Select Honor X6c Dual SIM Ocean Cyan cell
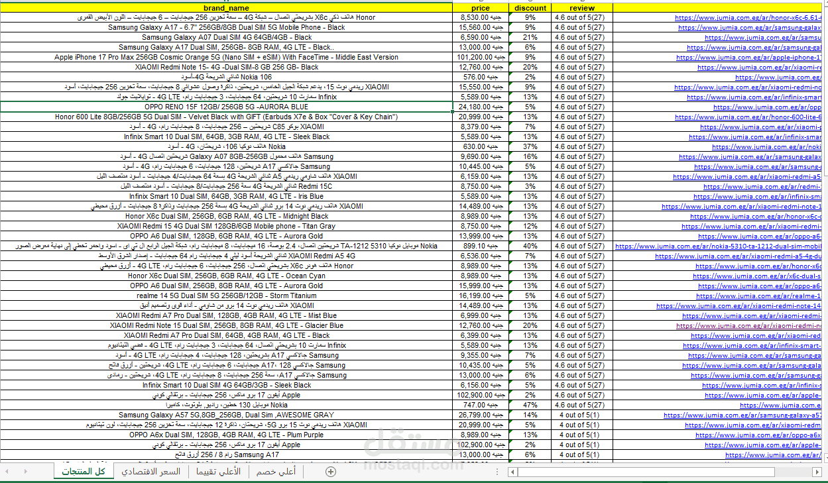The image size is (828, 483). (227, 276)
